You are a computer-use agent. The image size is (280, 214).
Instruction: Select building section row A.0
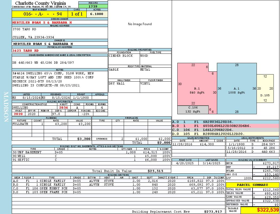point(118,181)
